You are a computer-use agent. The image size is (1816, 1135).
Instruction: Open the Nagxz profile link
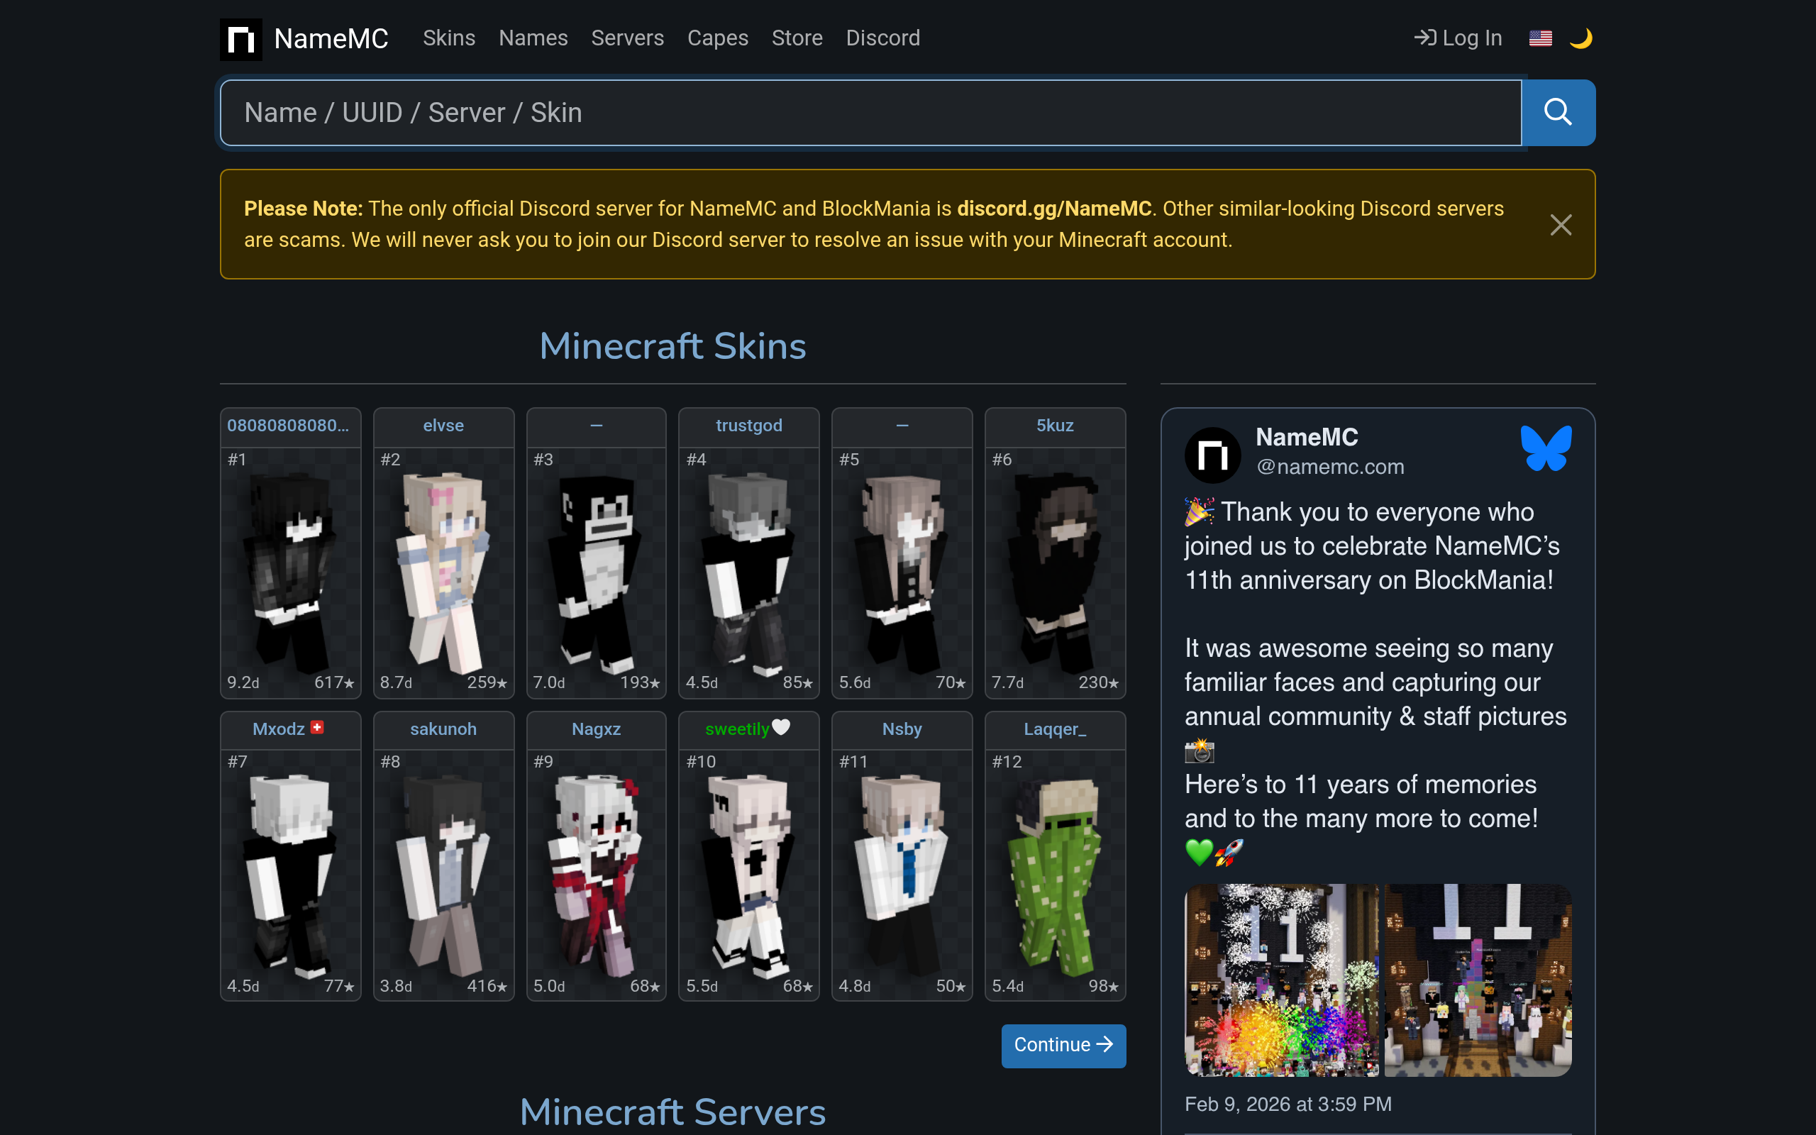(x=596, y=729)
